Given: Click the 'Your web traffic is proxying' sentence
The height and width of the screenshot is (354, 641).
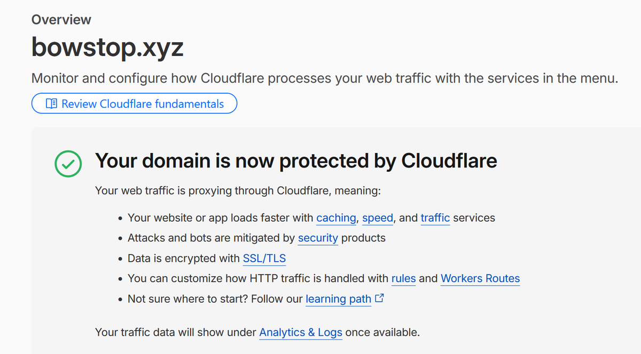Looking at the screenshot, I should pyautogui.click(x=238, y=191).
